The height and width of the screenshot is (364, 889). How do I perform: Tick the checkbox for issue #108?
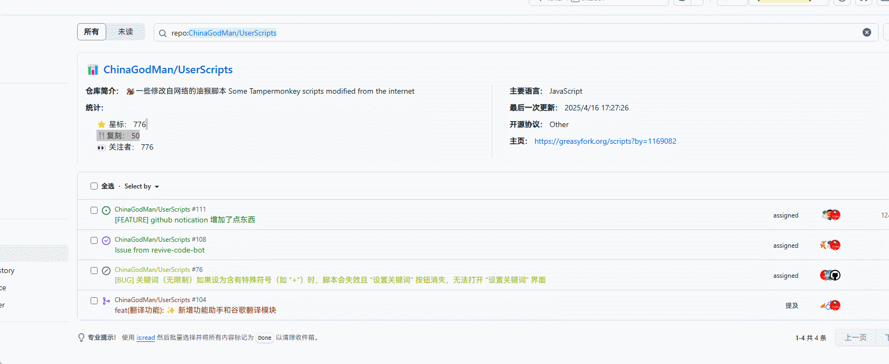point(94,241)
